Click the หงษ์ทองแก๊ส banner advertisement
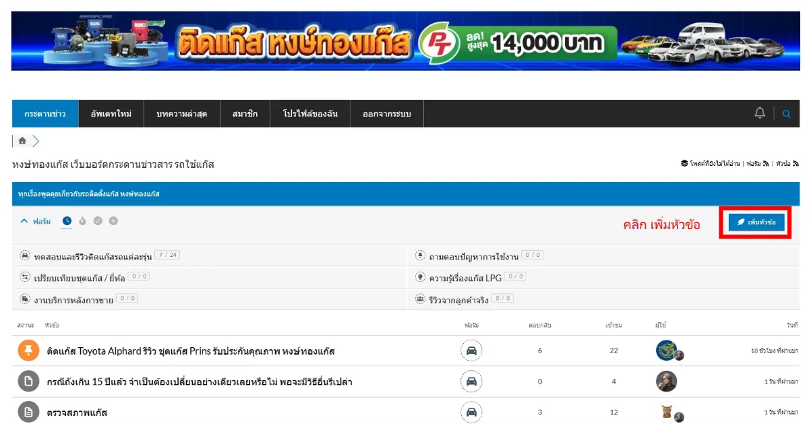 pyautogui.click(x=405, y=41)
